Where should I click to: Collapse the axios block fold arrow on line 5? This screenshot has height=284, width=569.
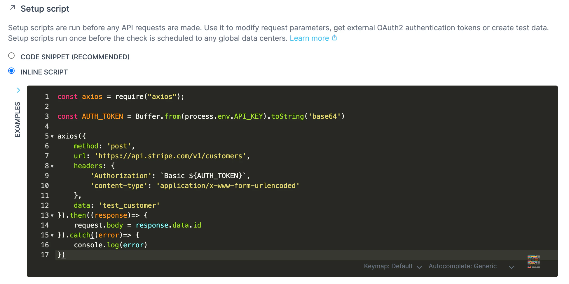tap(52, 136)
